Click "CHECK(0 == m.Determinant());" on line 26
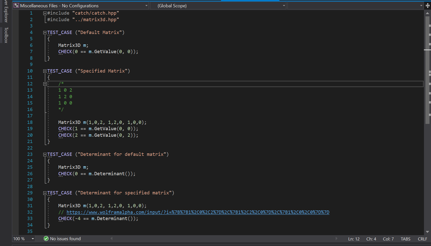Image resolution: width=431 pixels, height=246 pixels. [97, 174]
